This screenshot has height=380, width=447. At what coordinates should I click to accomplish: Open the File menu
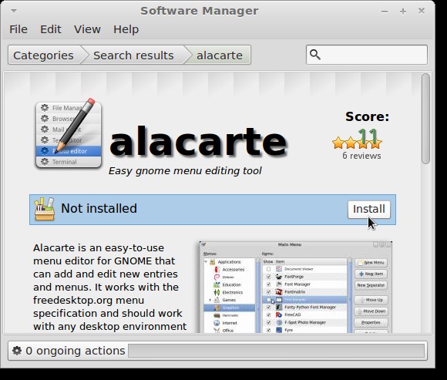[x=18, y=29]
